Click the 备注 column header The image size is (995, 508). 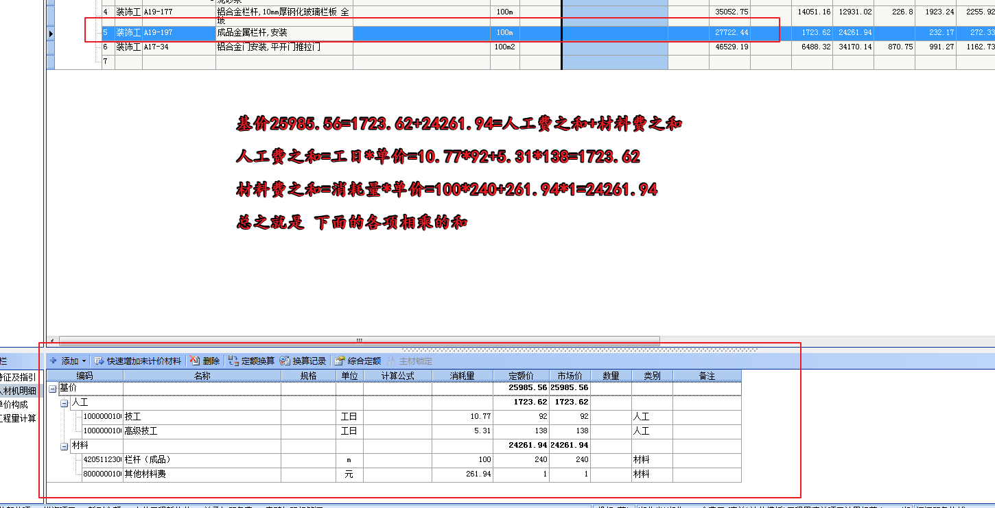pyautogui.click(x=707, y=376)
